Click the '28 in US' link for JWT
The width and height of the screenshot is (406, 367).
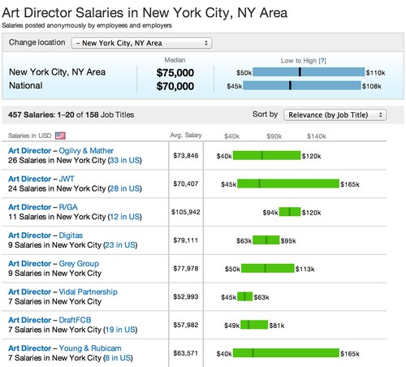tap(125, 188)
